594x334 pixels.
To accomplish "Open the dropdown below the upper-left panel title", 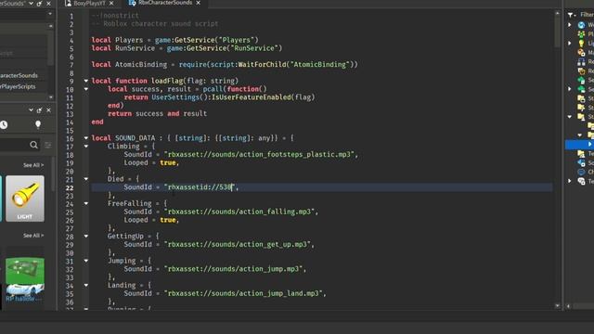I will click(x=50, y=14).
